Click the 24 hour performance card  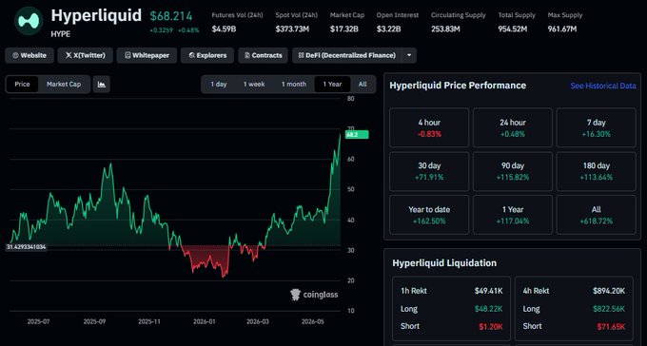click(513, 127)
